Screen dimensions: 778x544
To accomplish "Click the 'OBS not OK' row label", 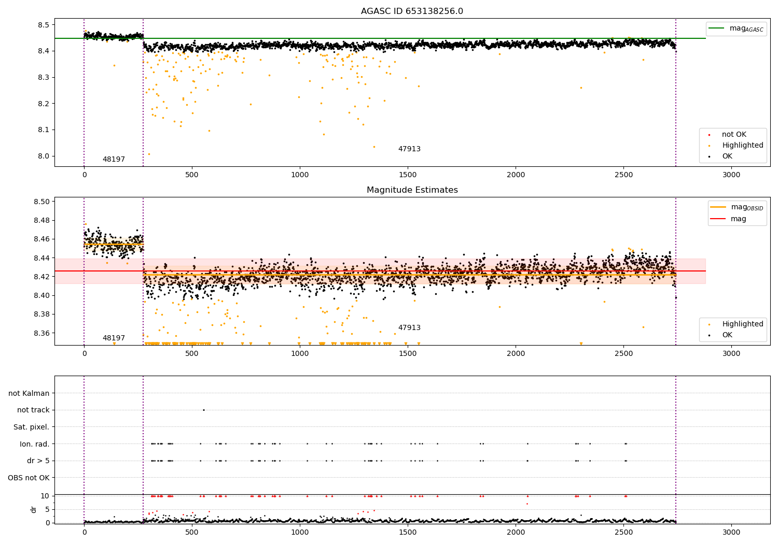I will pos(29,478).
